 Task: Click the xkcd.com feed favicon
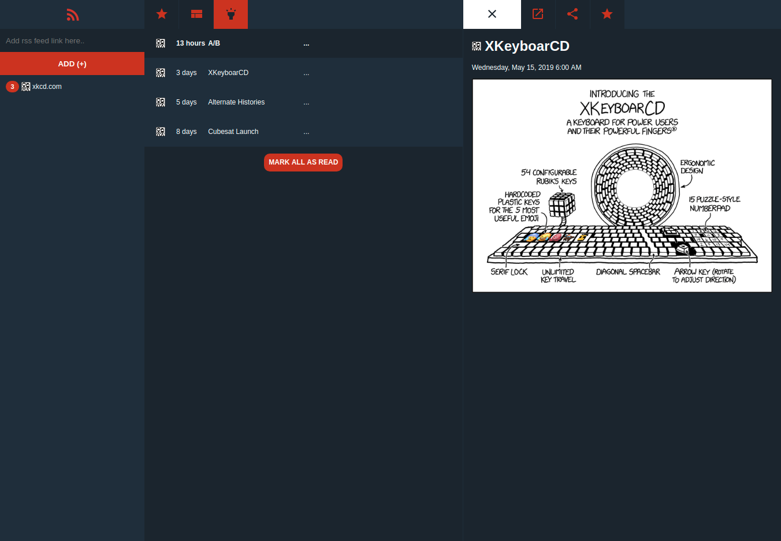[x=26, y=87]
